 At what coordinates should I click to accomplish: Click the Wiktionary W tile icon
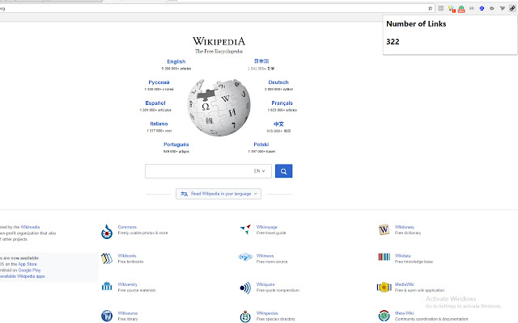pos(384,229)
